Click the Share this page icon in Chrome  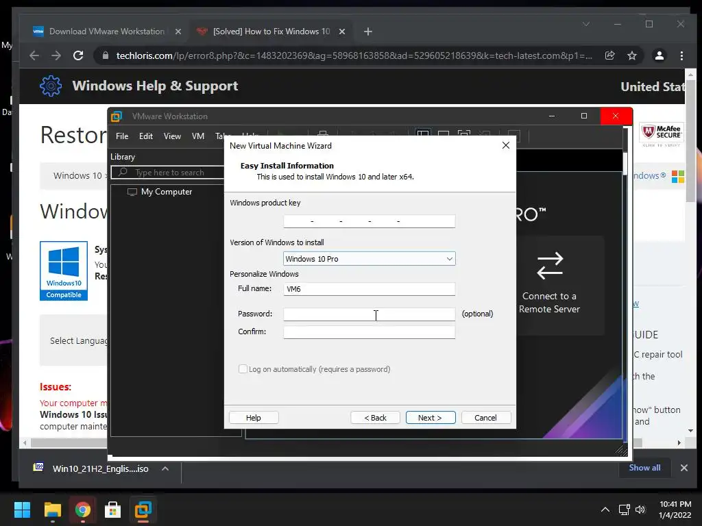click(609, 55)
